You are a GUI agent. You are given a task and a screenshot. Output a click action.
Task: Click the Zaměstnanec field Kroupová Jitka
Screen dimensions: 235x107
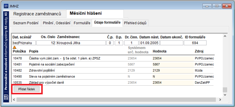[x=81, y=43]
